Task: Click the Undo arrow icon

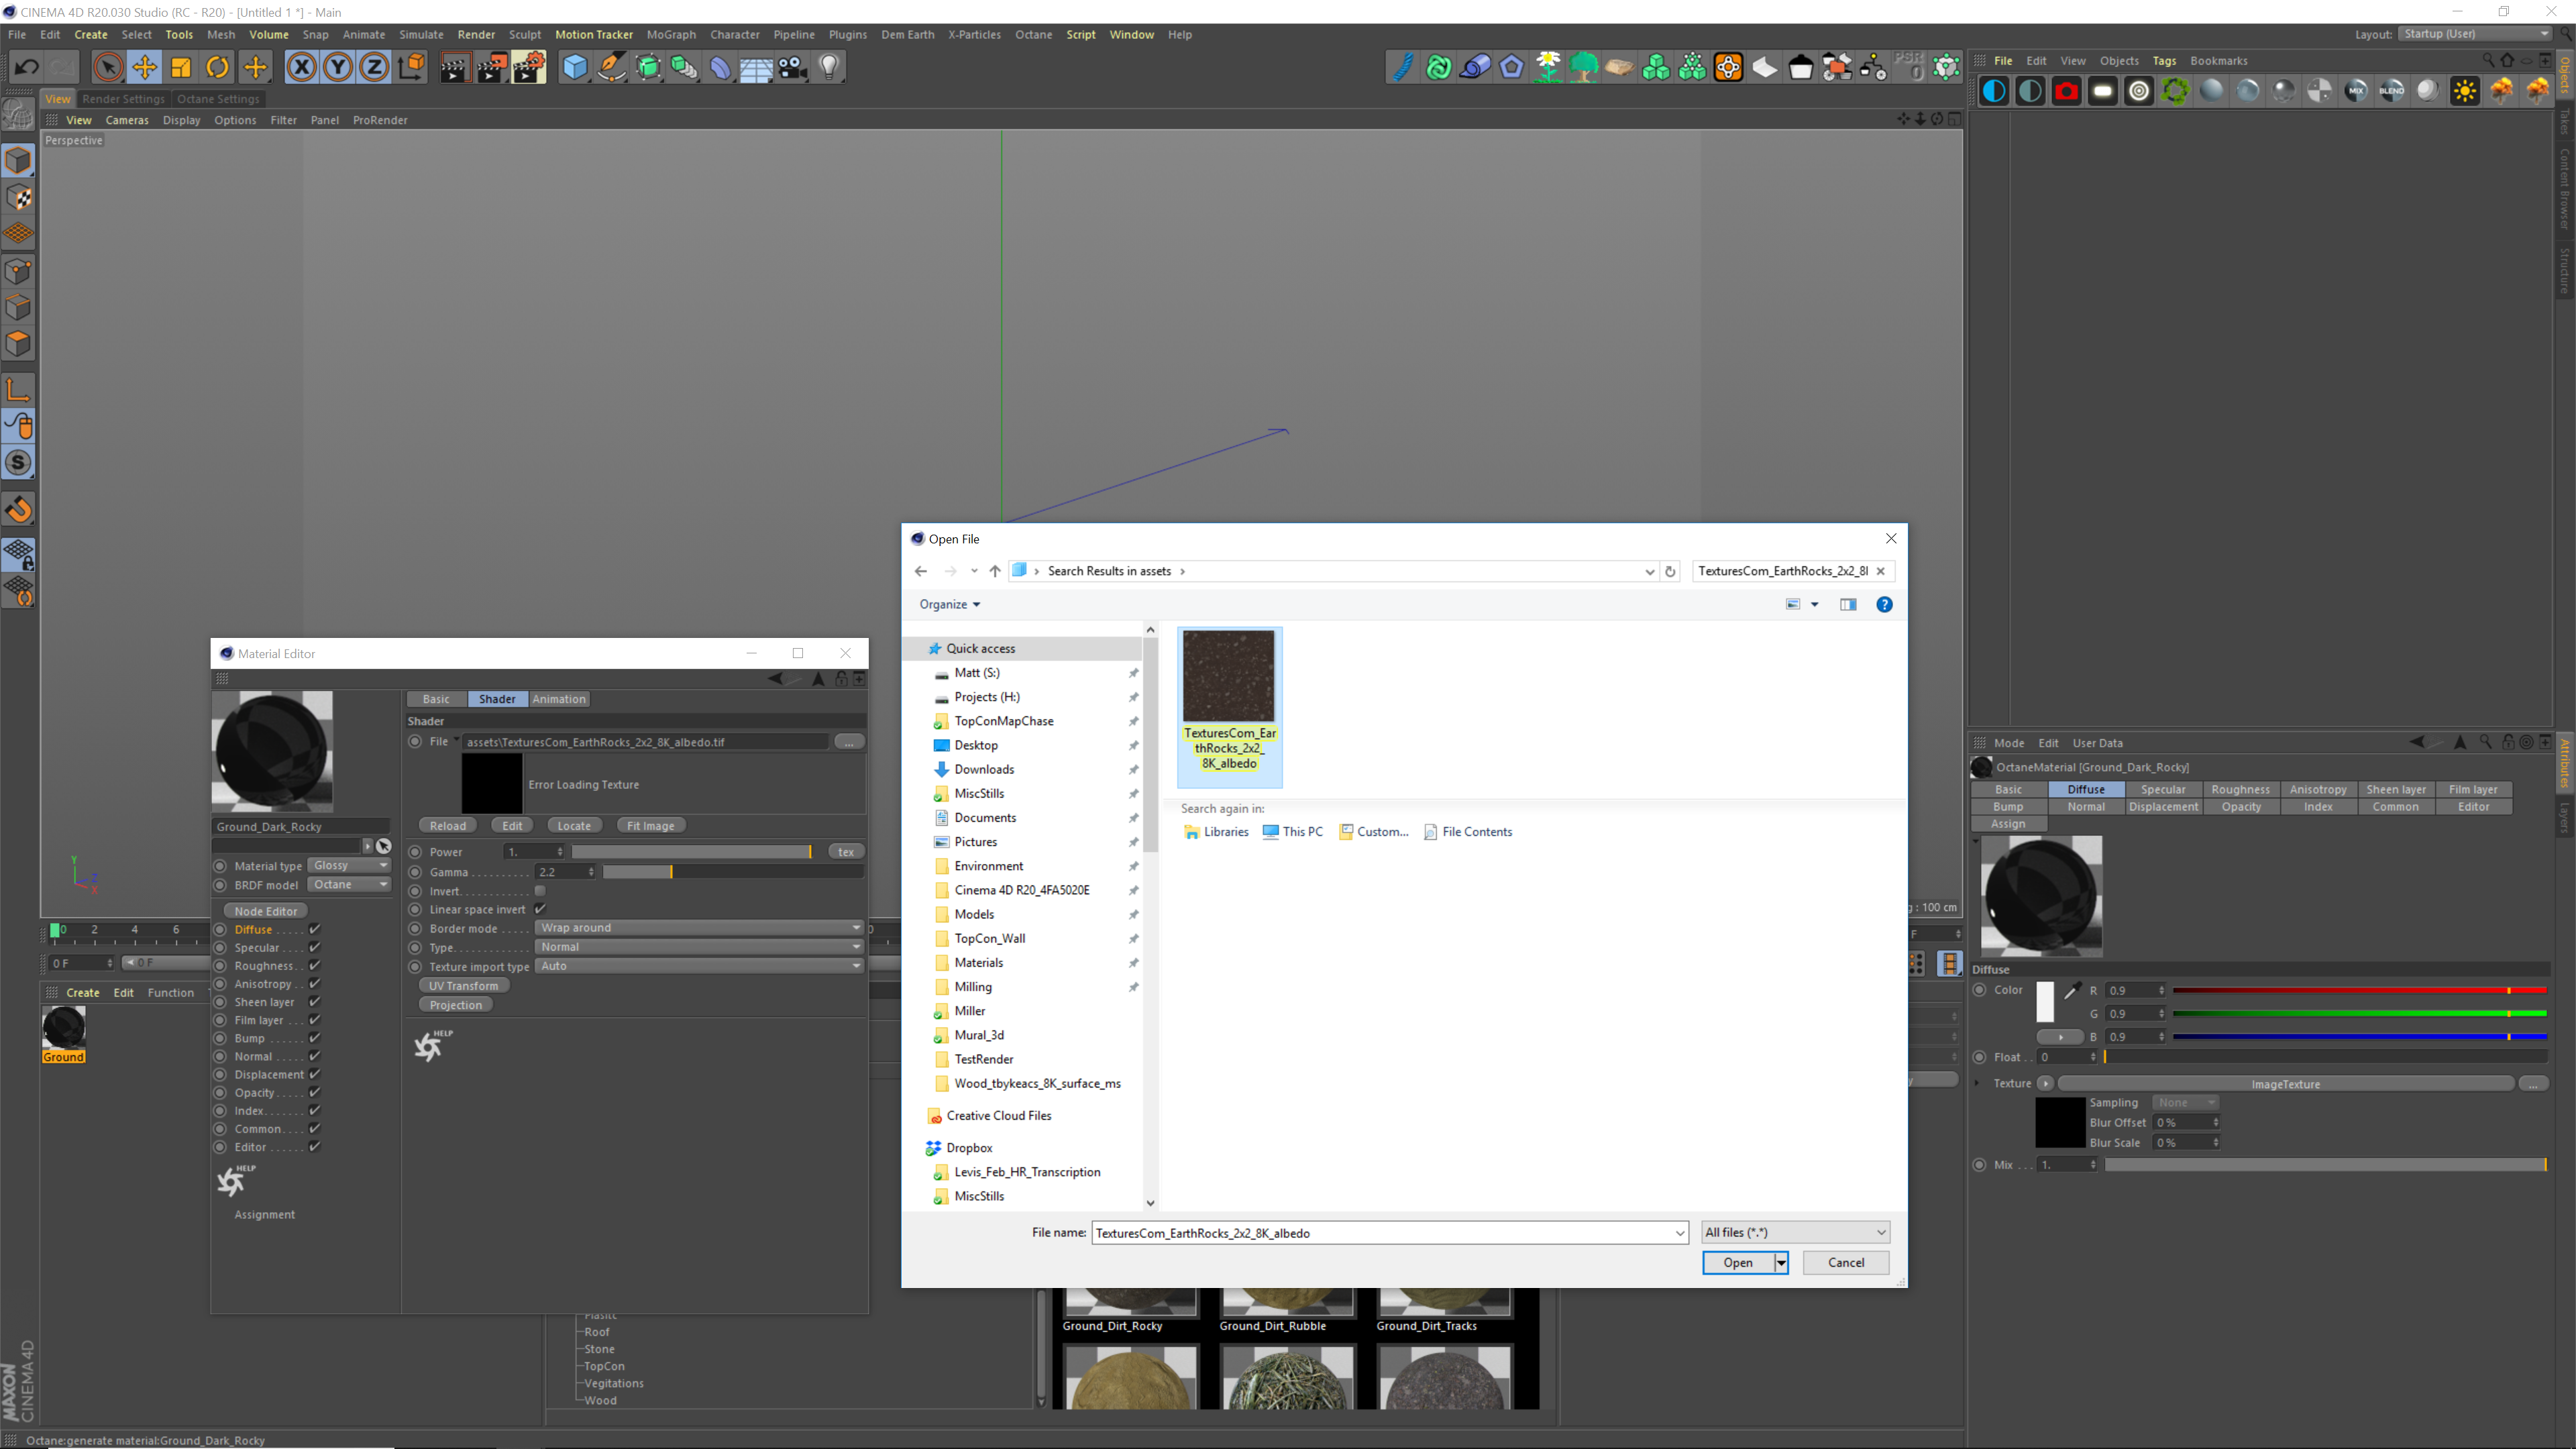Action: pyautogui.click(x=26, y=67)
